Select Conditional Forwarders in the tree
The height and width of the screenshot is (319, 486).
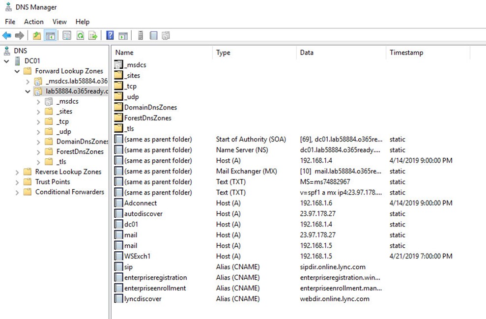pos(70,192)
